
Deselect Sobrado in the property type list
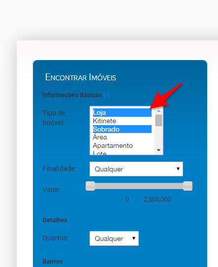[122, 129]
